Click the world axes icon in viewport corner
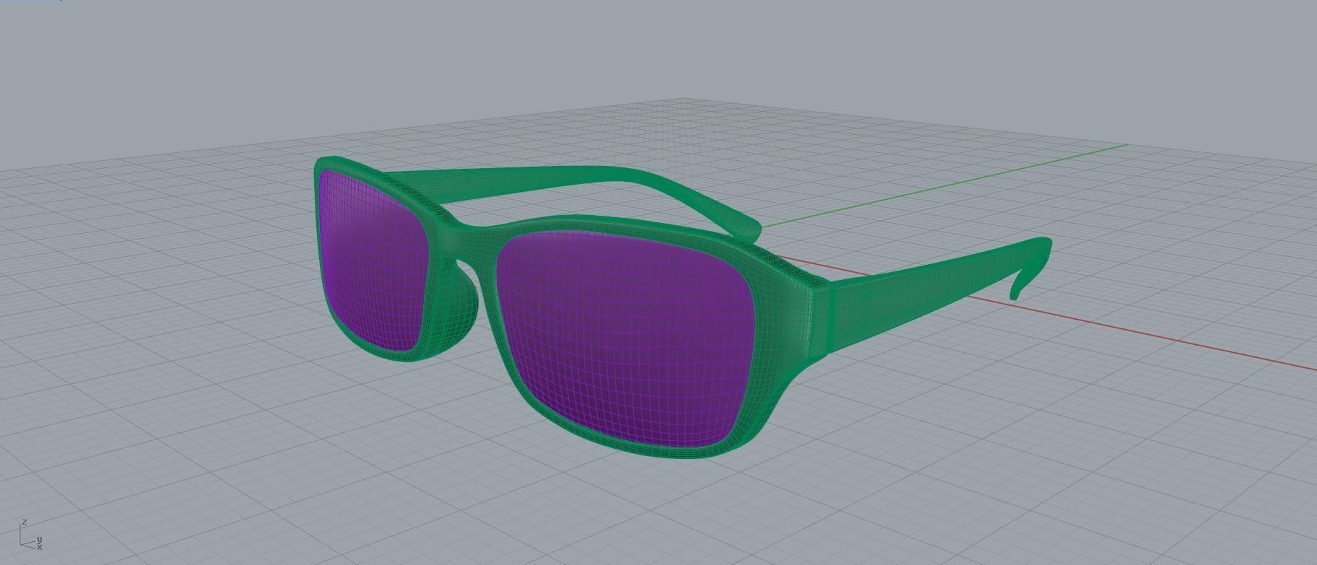1317x565 pixels. [31, 535]
